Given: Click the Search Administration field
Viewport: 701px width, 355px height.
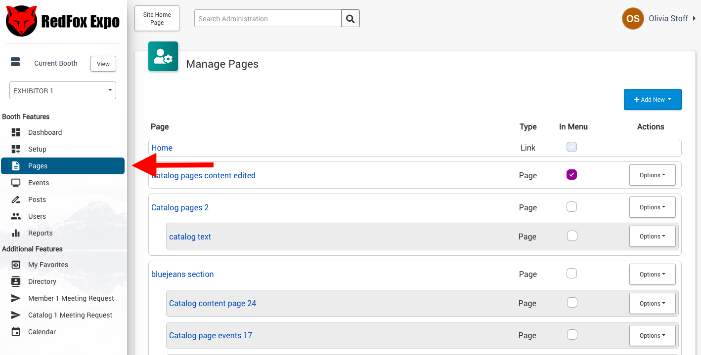Looking at the screenshot, I should coord(268,19).
